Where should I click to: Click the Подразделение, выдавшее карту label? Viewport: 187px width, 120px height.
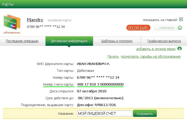[48, 105]
